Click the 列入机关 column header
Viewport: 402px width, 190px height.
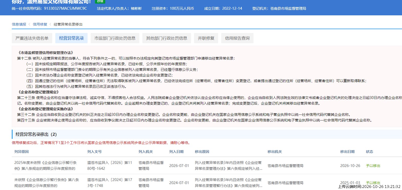146,152
